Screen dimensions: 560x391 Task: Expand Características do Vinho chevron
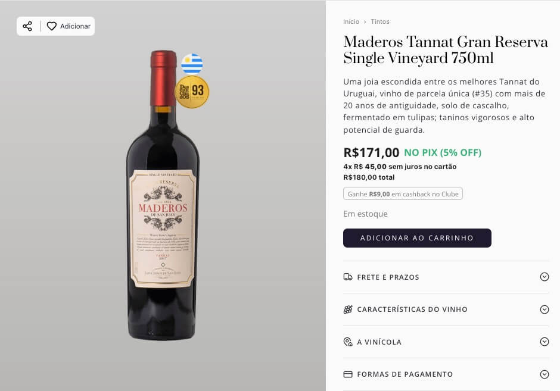[x=544, y=309]
